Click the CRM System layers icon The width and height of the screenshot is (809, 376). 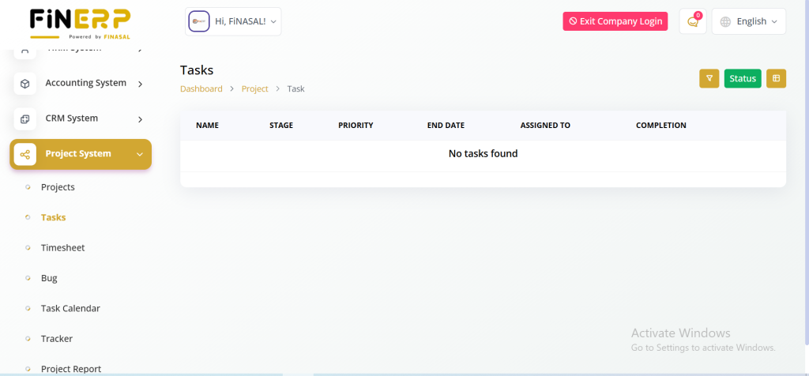click(25, 119)
